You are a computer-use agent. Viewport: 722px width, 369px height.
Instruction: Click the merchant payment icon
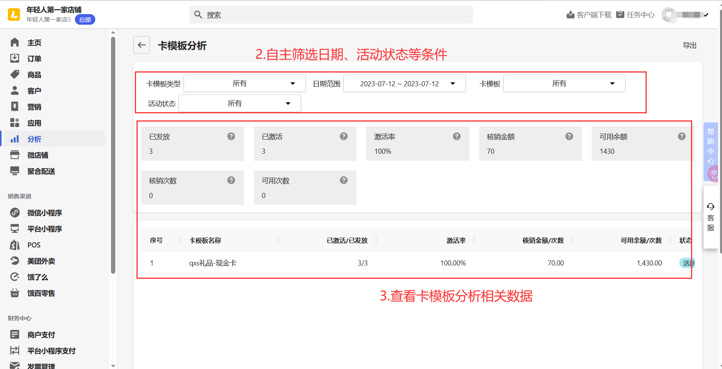click(x=15, y=334)
